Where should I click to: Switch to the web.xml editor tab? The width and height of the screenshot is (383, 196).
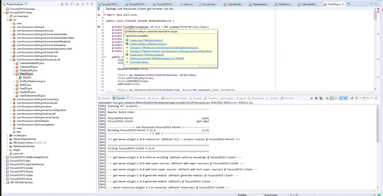pyautogui.click(x=187, y=4)
